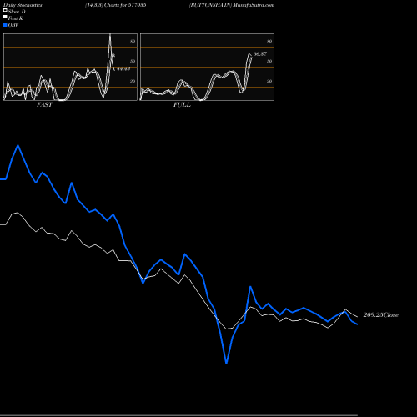The image size is (417, 417).
Task: Click the 50 level label in FULL chart
Action: [x=269, y=61]
